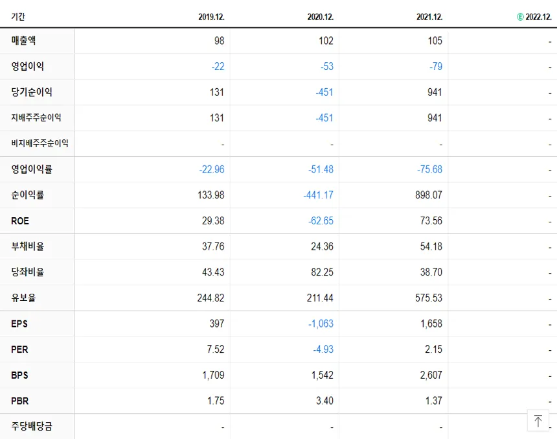Screen dimensions: 557x439
Task: Click the 지배주주순이익 row label
Action: point(36,118)
